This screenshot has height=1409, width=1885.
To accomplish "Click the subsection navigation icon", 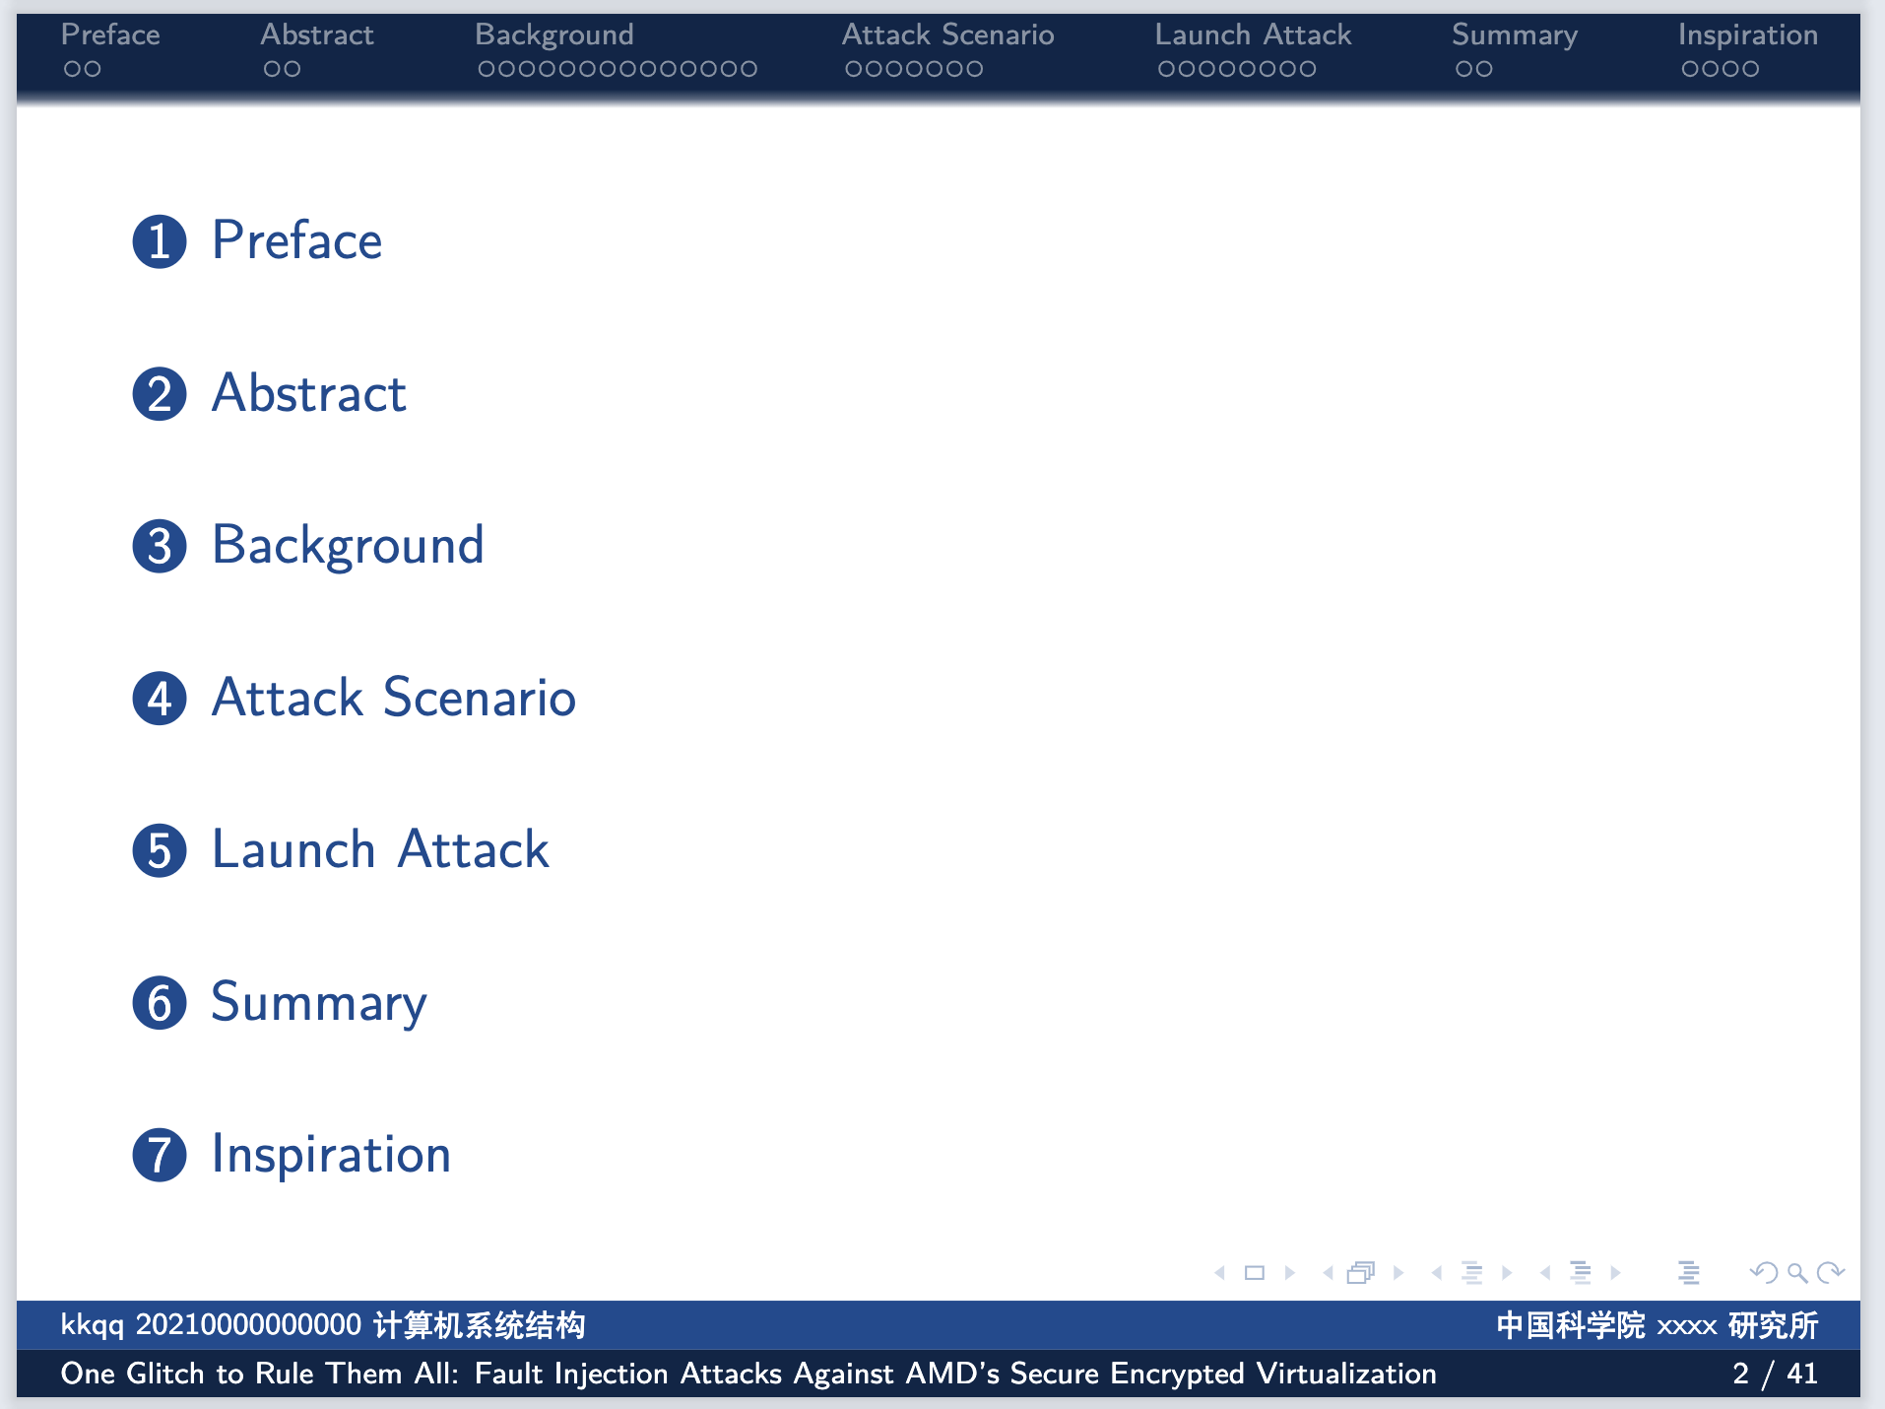I will point(1471,1272).
